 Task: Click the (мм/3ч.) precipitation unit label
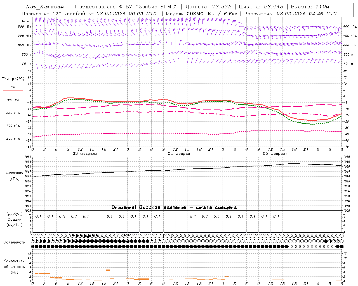15,214
